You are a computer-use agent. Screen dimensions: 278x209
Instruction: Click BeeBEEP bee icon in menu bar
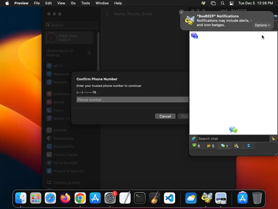(x=203, y=3)
